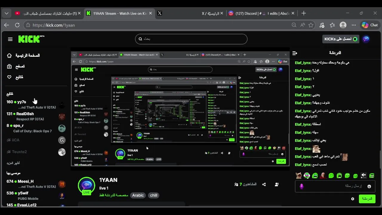Screen dimensions: 382x215
Task: Click the follow user icon next to share
Action: click(277, 185)
